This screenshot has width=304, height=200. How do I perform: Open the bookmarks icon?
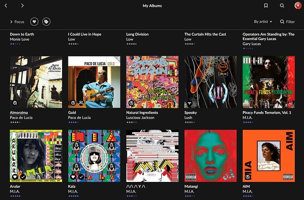coord(266,6)
